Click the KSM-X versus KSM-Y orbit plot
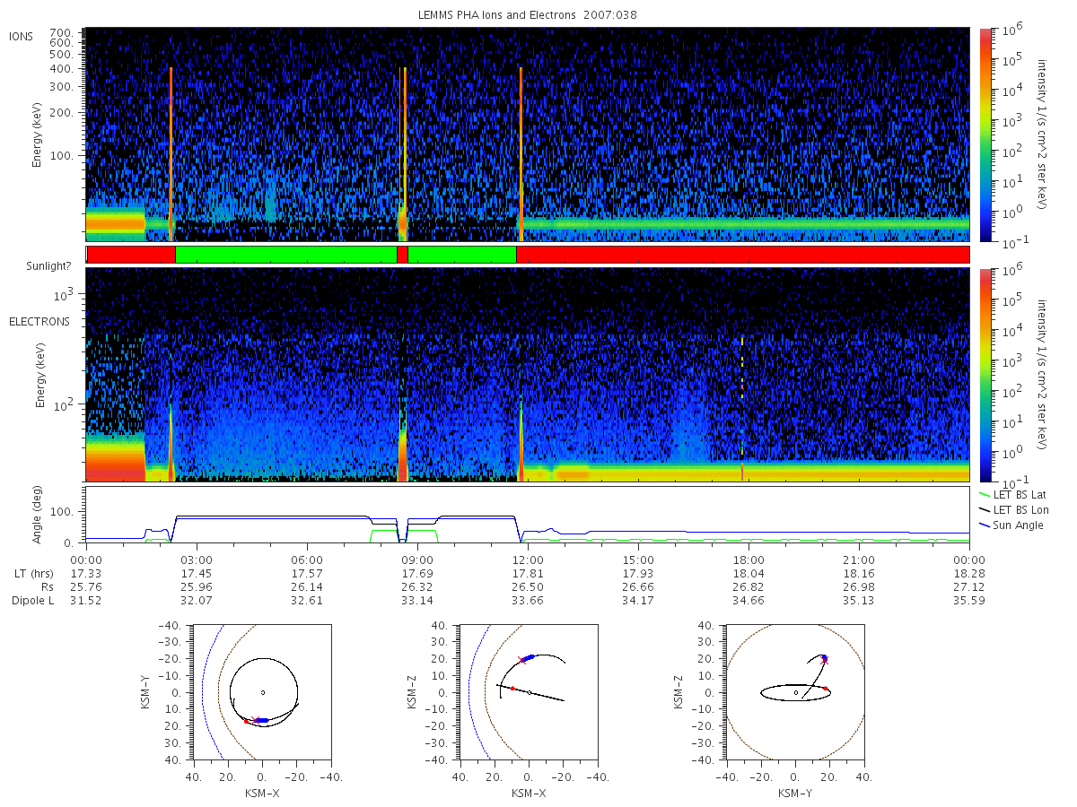This screenshot has width=1077, height=807. (x=262, y=692)
